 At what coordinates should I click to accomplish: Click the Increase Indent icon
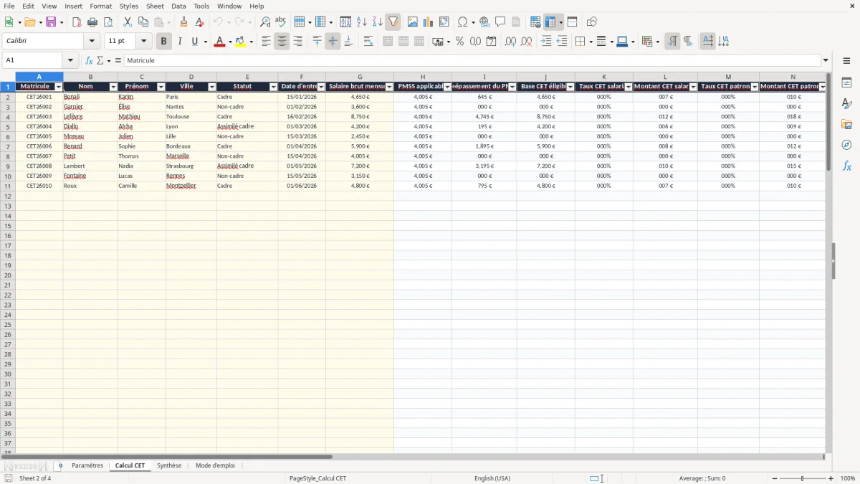pos(546,42)
